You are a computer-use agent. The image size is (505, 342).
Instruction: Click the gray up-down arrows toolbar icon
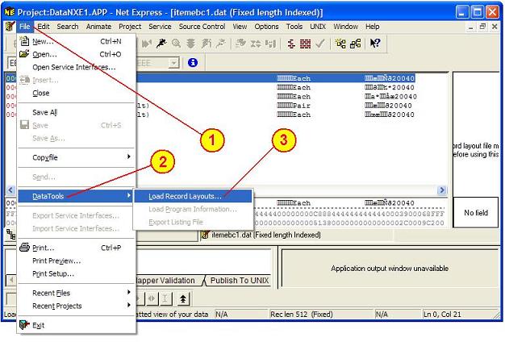256,44
